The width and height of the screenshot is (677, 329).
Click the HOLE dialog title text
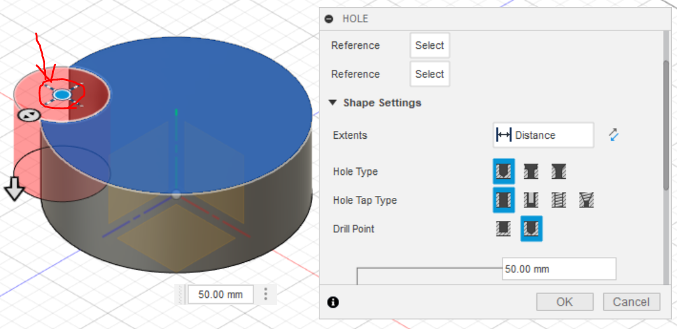click(x=355, y=19)
